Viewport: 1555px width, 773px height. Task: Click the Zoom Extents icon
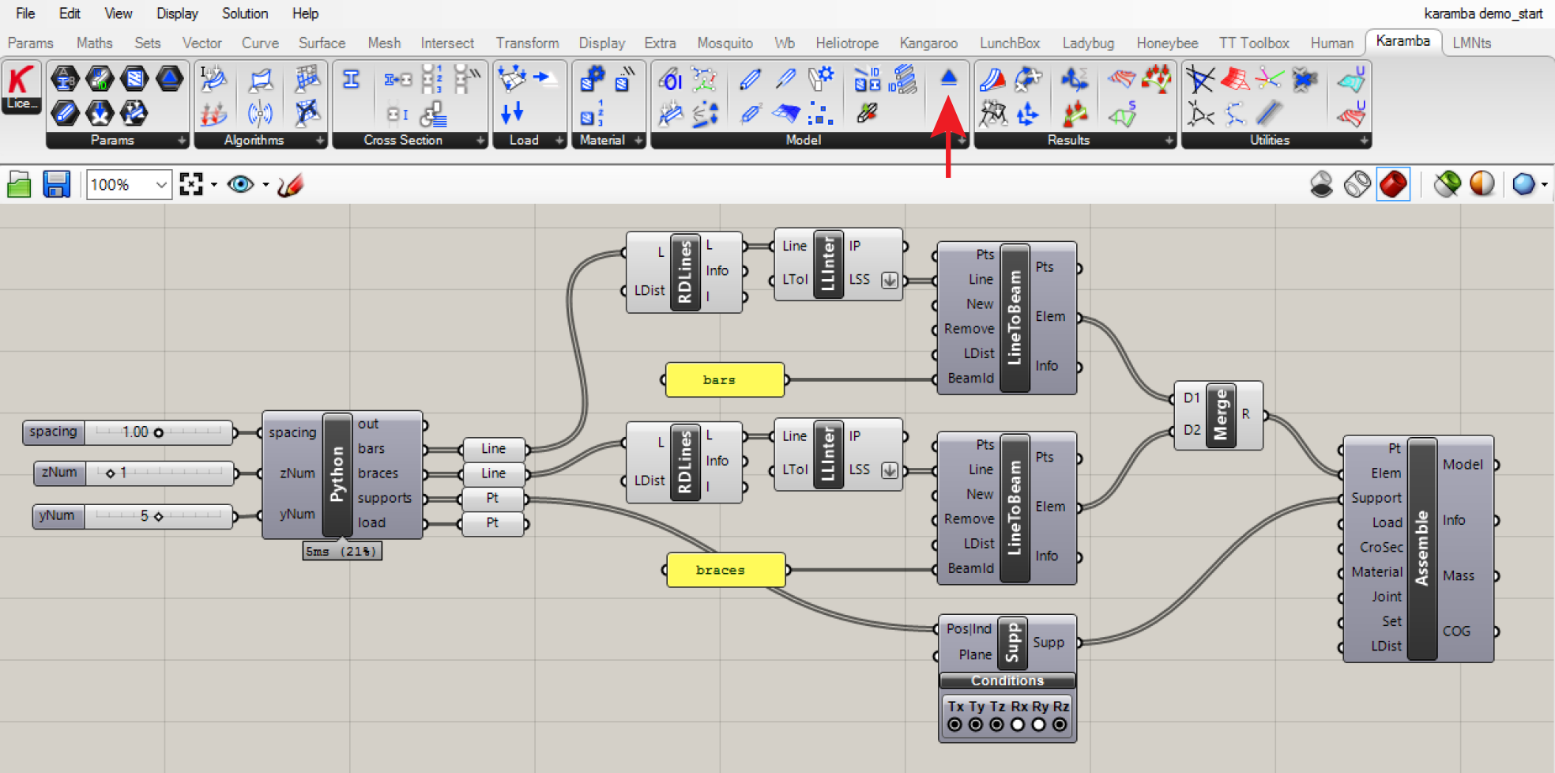coord(191,185)
